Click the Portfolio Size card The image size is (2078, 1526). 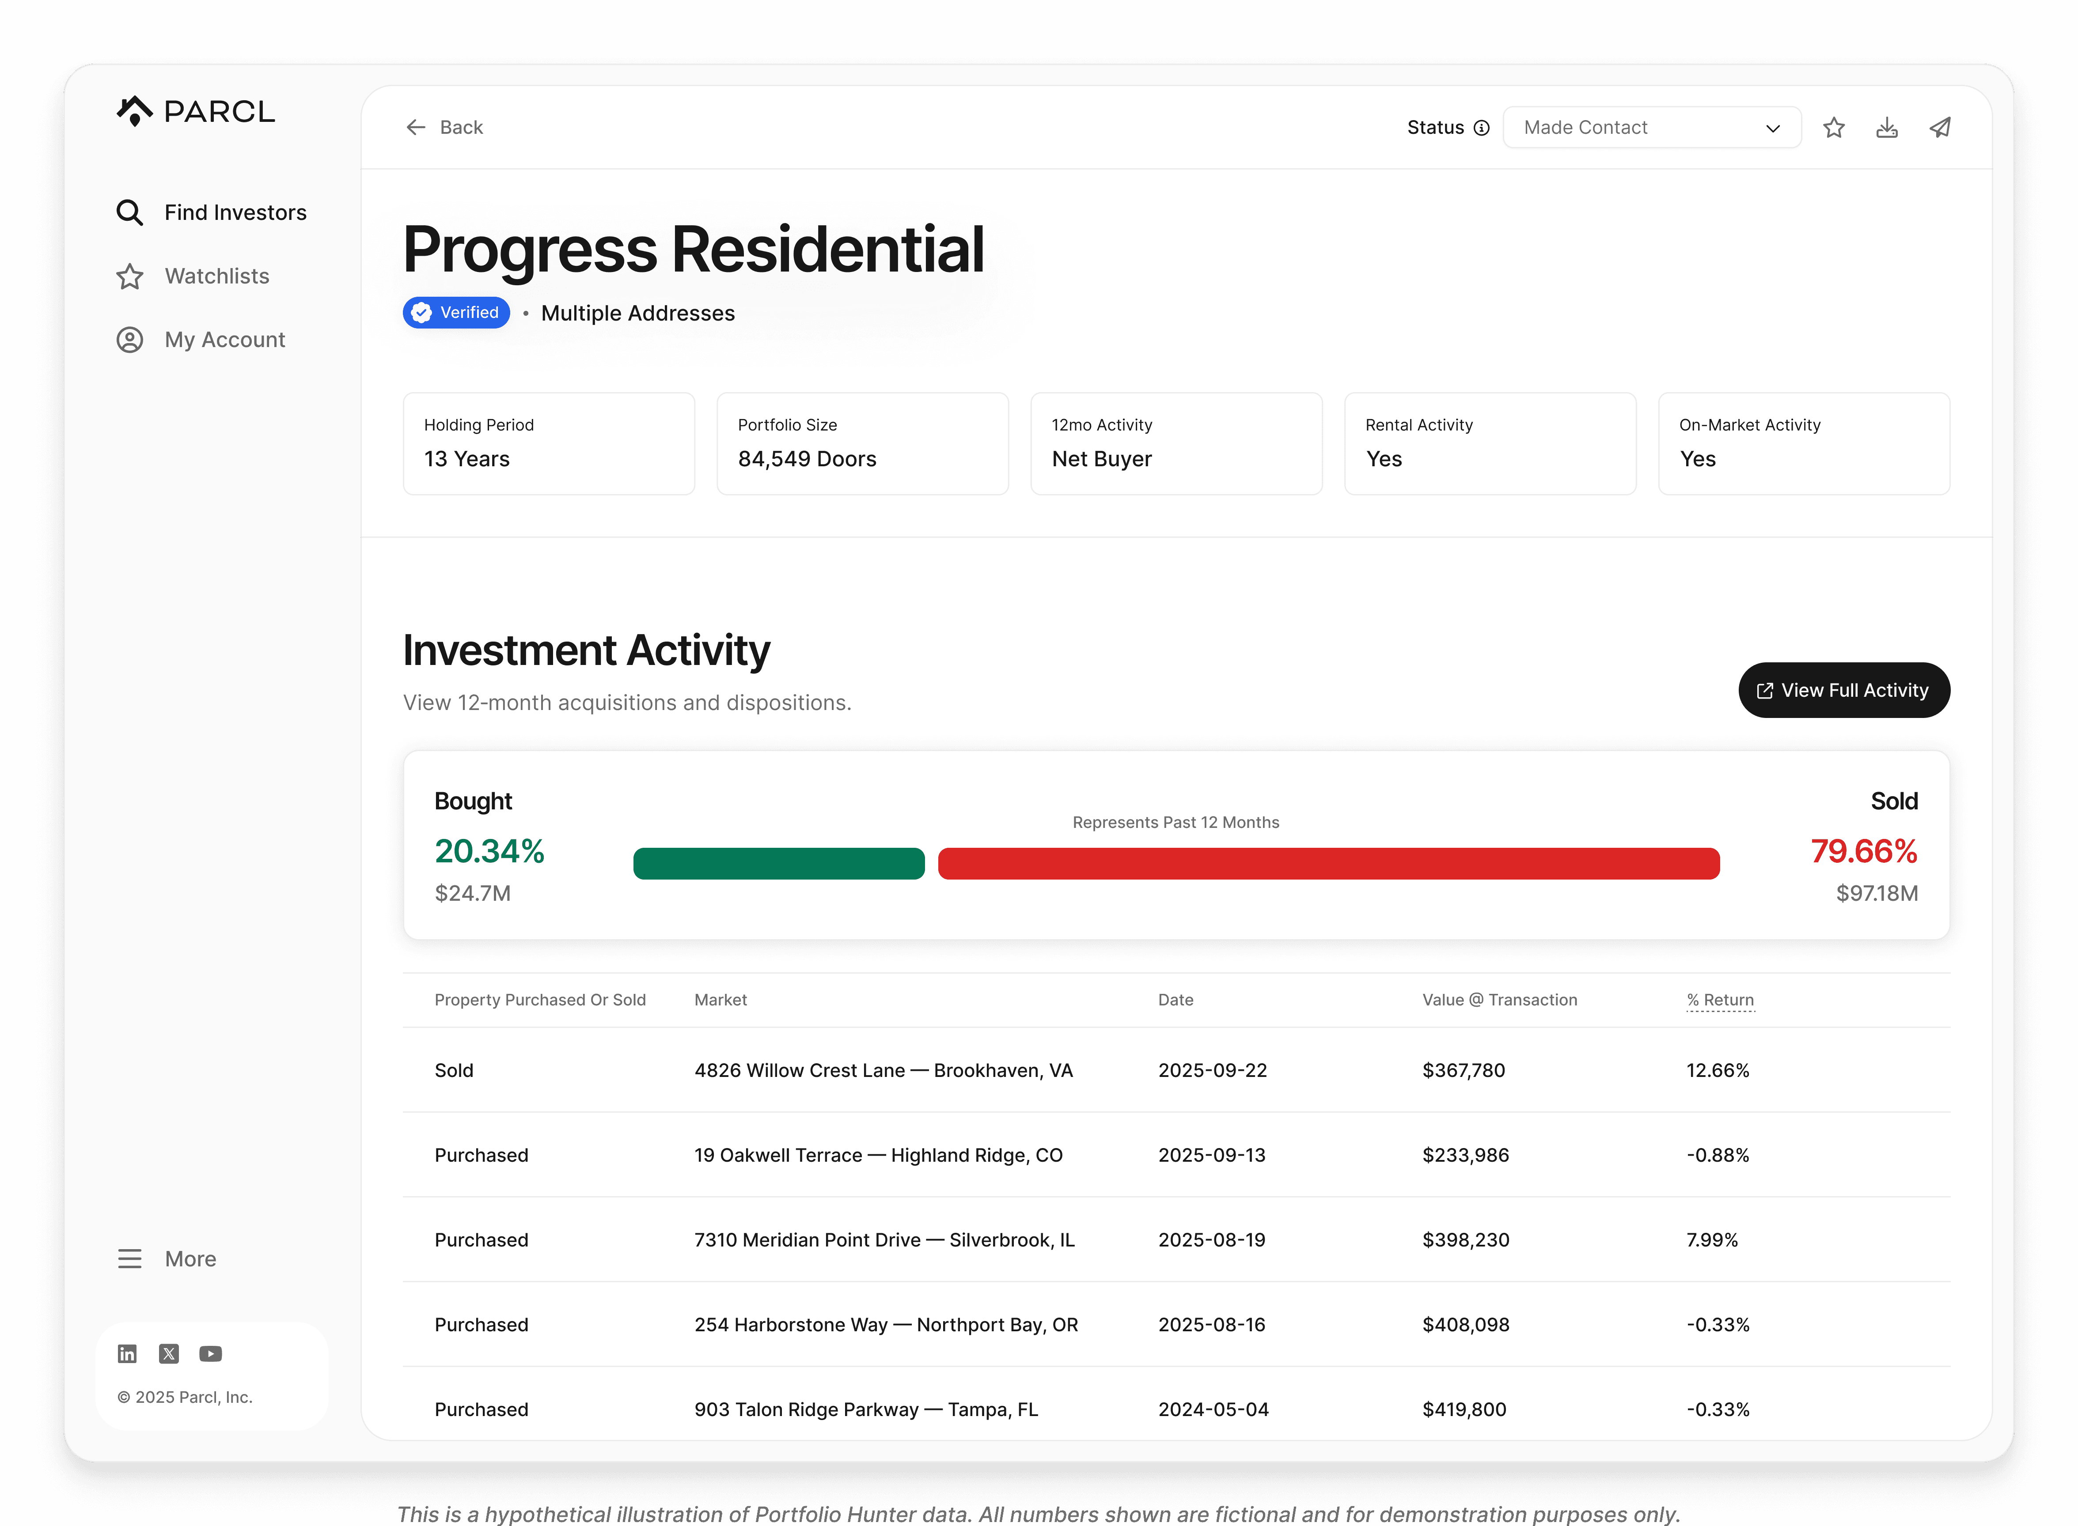click(863, 443)
